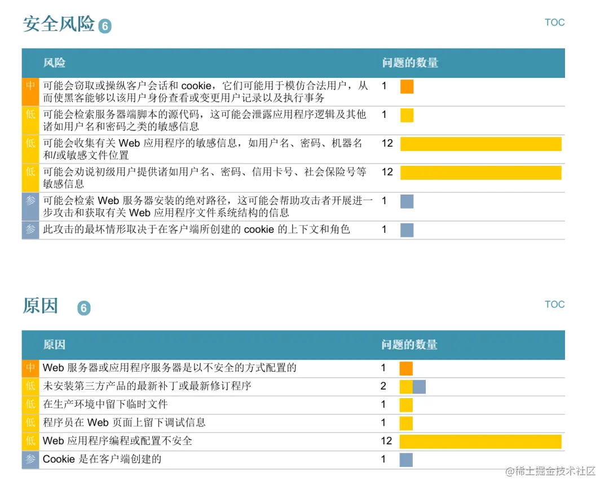Select the cause 在生产环境中留下临时文件
Screen dimensions: 609x490
click(x=105, y=404)
